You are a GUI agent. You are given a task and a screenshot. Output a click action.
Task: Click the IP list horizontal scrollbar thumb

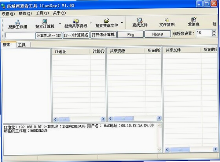[64, 119]
